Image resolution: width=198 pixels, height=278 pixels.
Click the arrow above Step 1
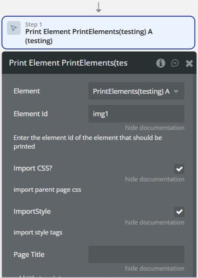click(99, 7)
